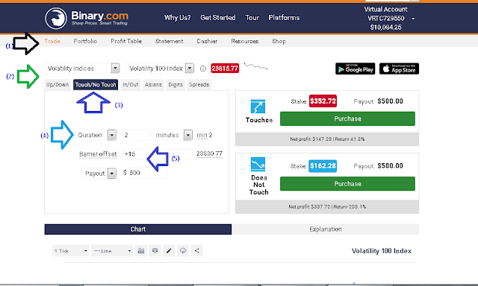Click the $352.72 stake value
478x286 pixels.
click(x=323, y=101)
